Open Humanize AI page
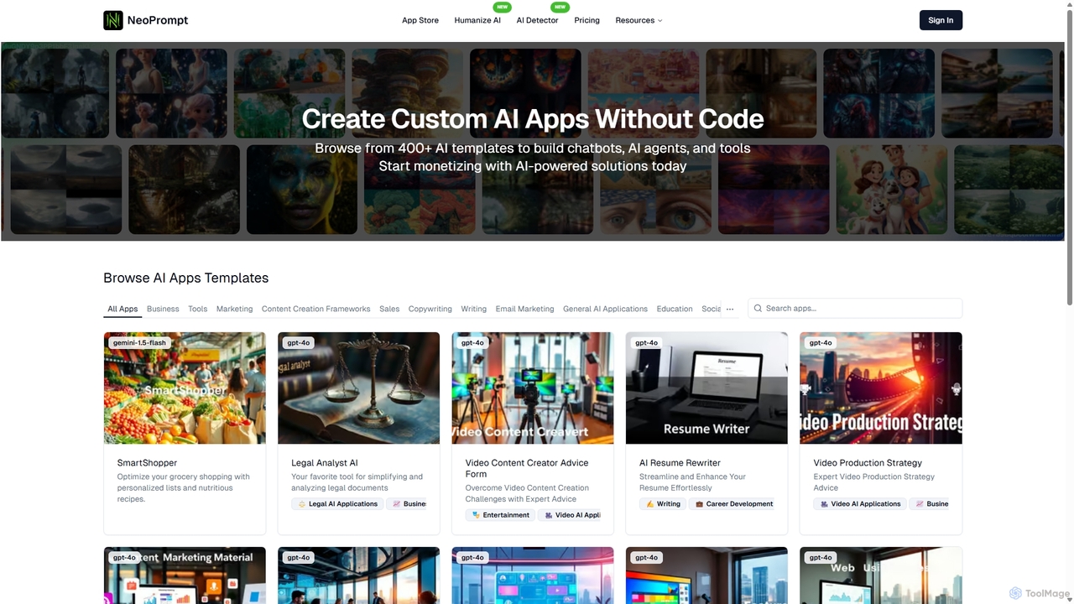The width and height of the screenshot is (1074, 604). click(477, 20)
